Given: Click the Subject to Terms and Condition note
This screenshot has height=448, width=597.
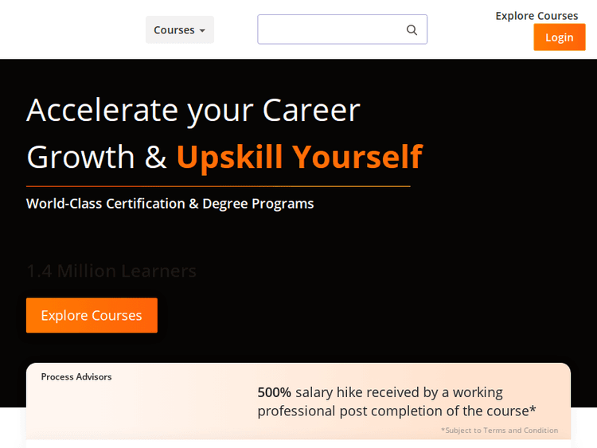Looking at the screenshot, I should (500, 430).
